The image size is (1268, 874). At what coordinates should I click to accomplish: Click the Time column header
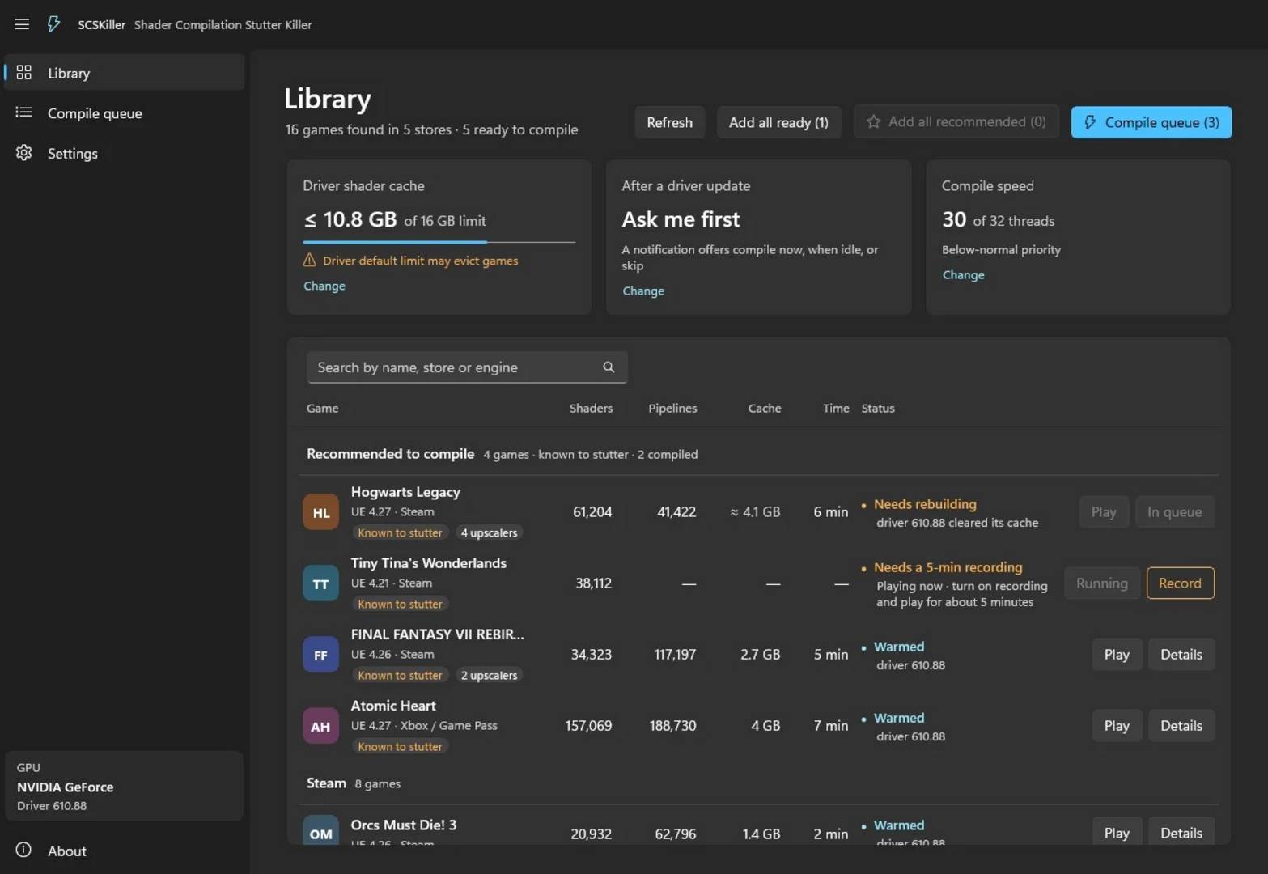pos(836,409)
